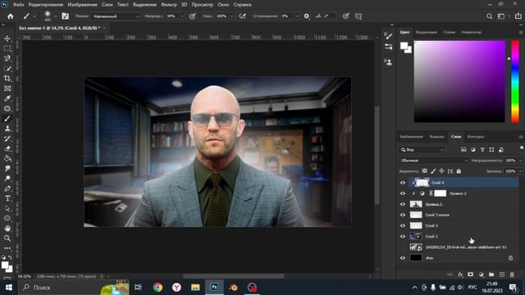The width and height of the screenshot is (525, 295).
Task: Select the Уровни 2 layer
Action: tap(459, 193)
